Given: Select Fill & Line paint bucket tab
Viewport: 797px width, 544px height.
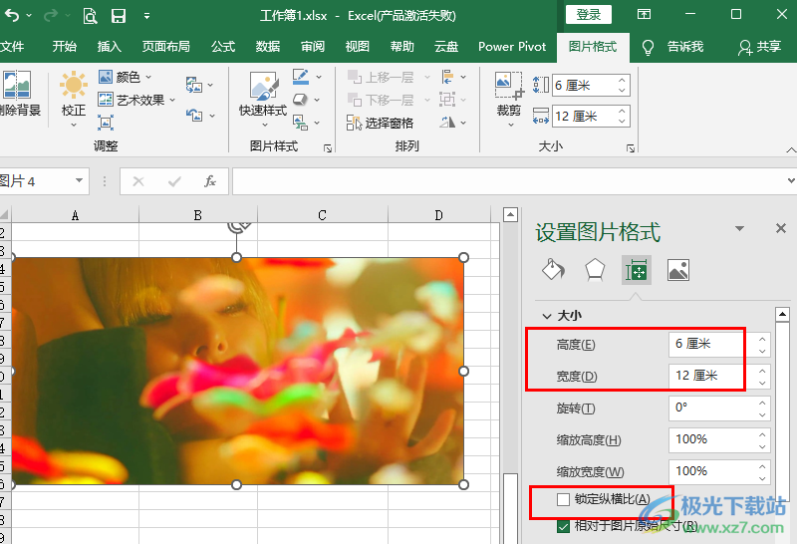Looking at the screenshot, I should [553, 269].
